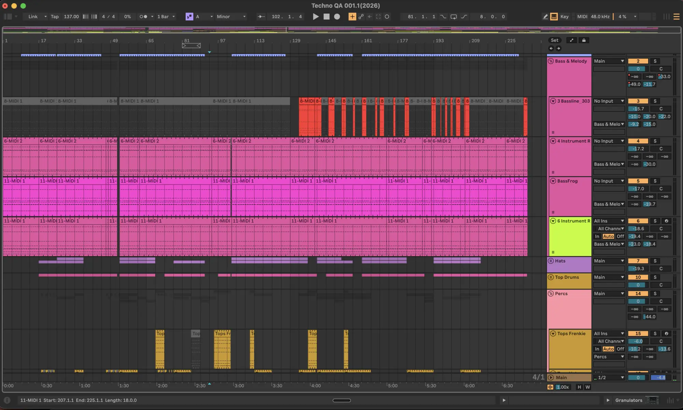Fold the BassFrog track

(553, 181)
